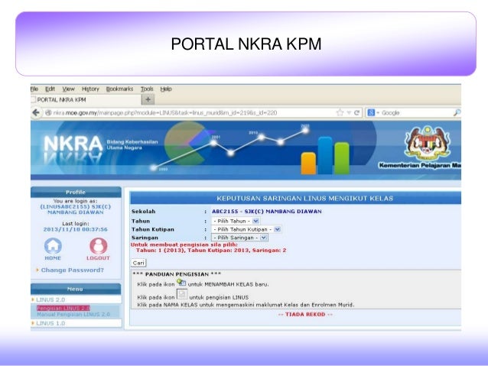The width and height of the screenshot is (488, 366).
Task: Open Pengisian LINUS 2.0 link
Action: (x=63, y=308)
